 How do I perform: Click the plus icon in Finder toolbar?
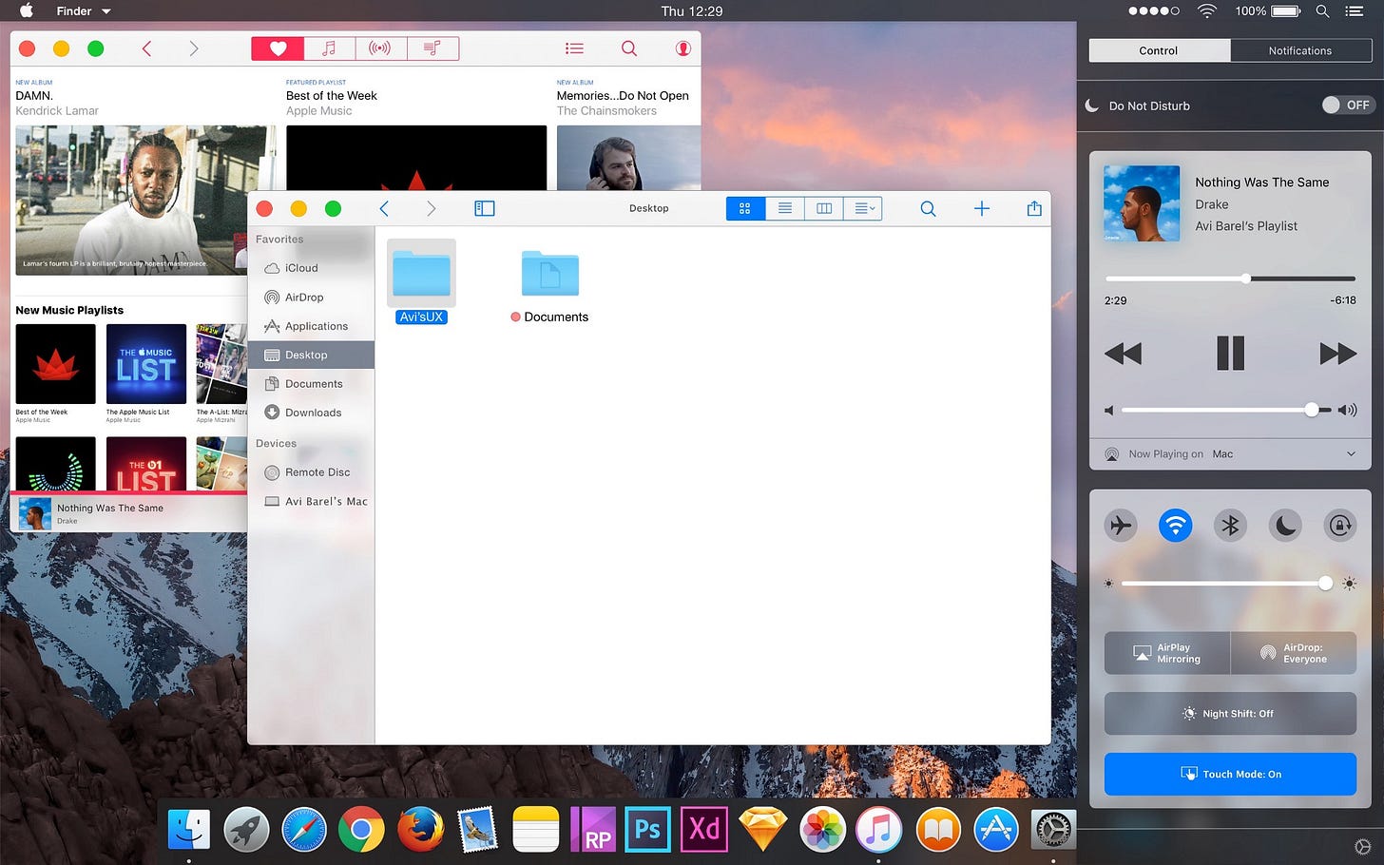tap(982, 208)
